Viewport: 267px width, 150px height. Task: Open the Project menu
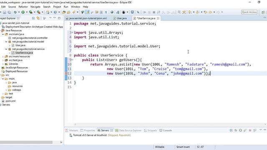[57, 7]
